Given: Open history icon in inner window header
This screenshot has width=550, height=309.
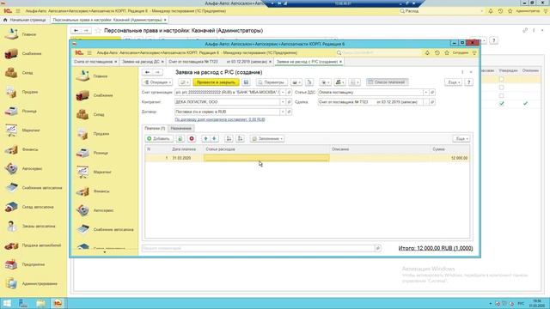Looking at the screenshot, I should pyautogui.click(x=437, y=53).
